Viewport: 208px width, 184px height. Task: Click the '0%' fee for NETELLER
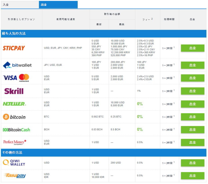[x=140, y=104]
